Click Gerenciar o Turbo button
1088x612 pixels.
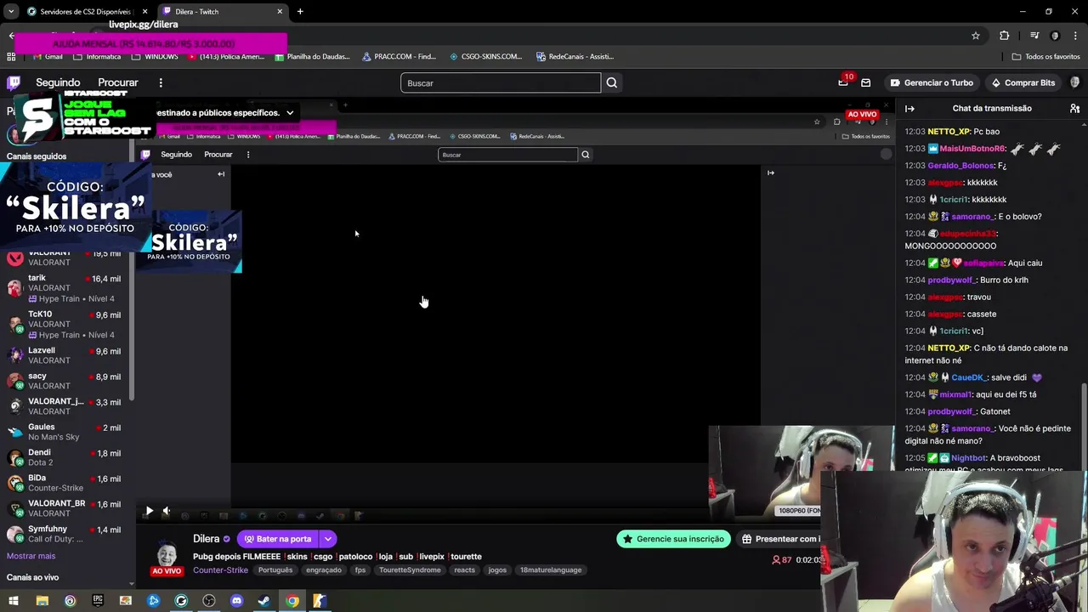coord(931,82)
